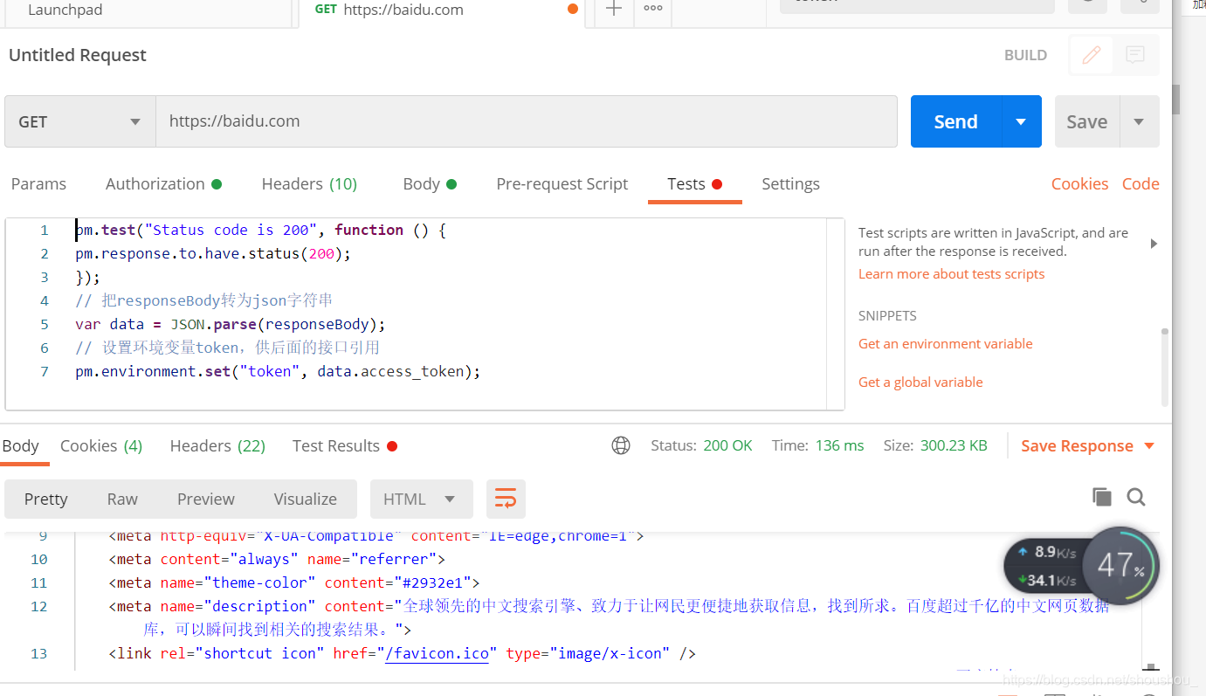Switch response view to Raw
This screenshot has height=696, width=1206.
pyautogui.click(x=122, y=499)
